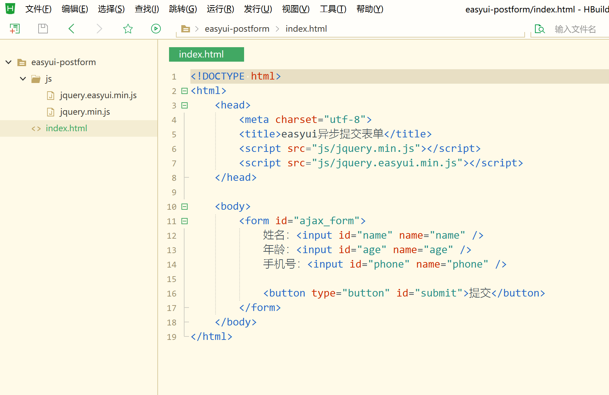The width and height of the screenshot is (609, 395).
Task: Save the file using floppy icon
Action: [x=43, y=29]
